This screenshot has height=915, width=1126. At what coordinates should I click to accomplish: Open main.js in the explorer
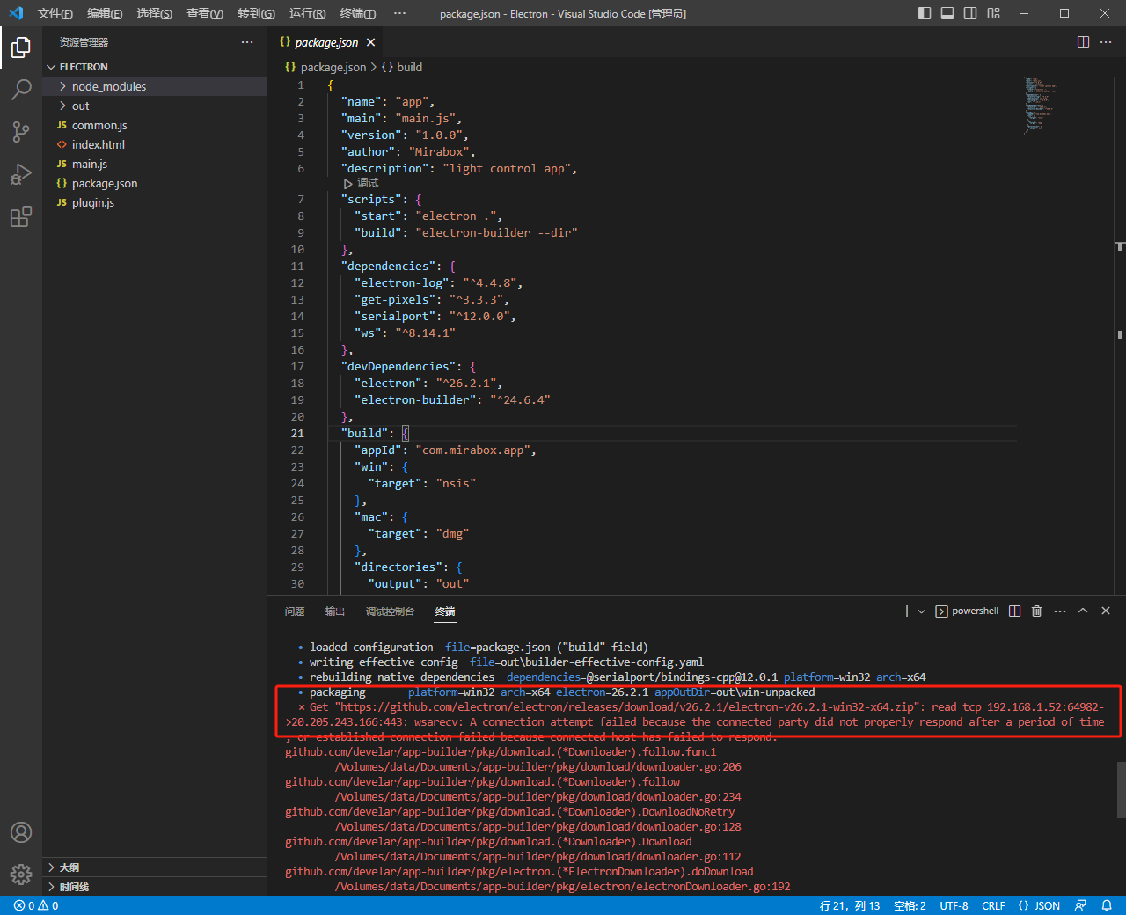pos(90,164)
